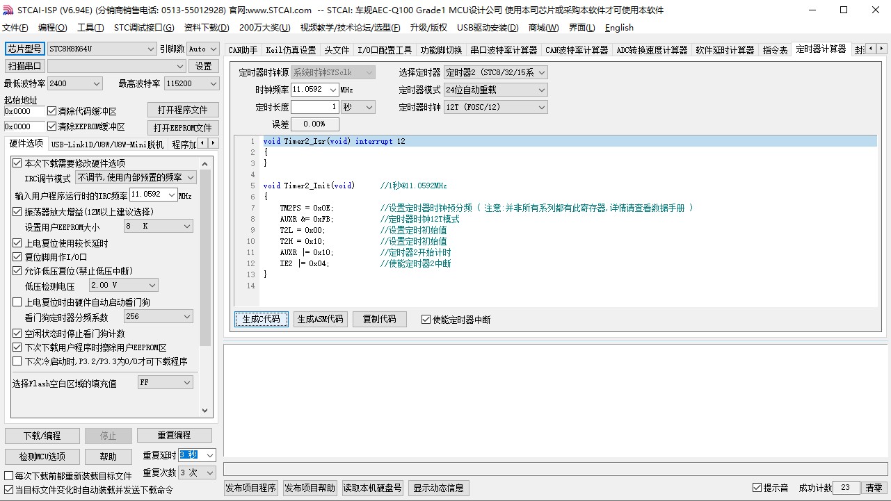
Task: Click the STCAI-ISP app icon in title bar
Action: [8, 10]
